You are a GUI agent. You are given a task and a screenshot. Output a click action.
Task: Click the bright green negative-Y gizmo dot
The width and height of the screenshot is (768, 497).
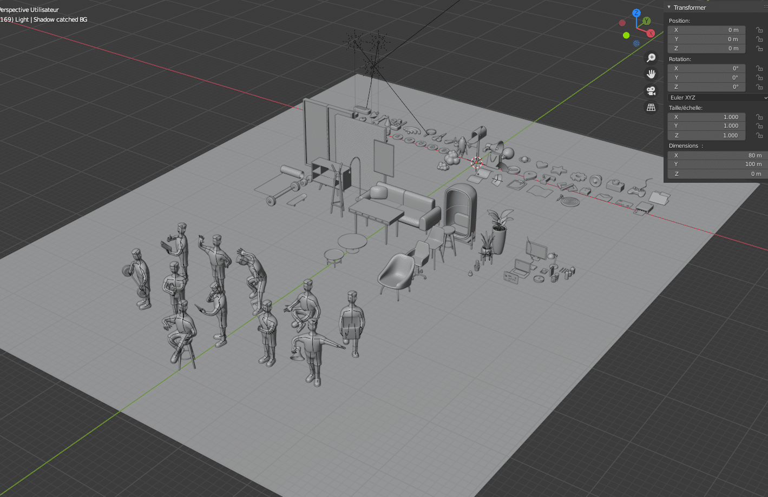pos(626,35)
